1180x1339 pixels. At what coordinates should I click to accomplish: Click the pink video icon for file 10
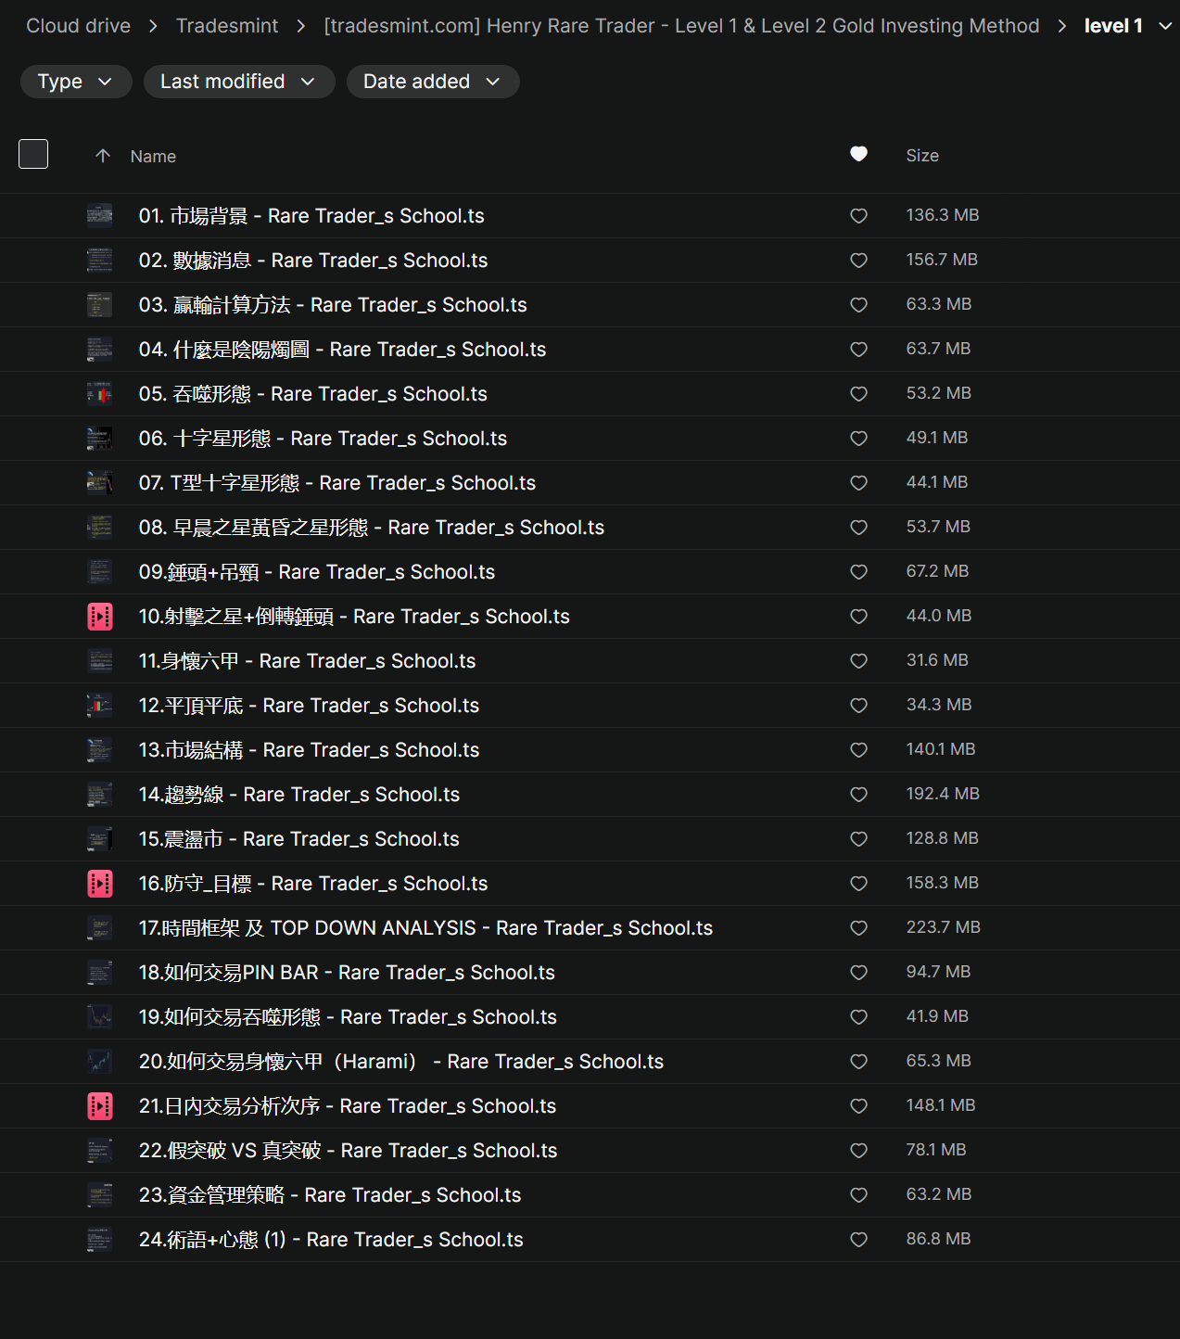click(100, 617)
